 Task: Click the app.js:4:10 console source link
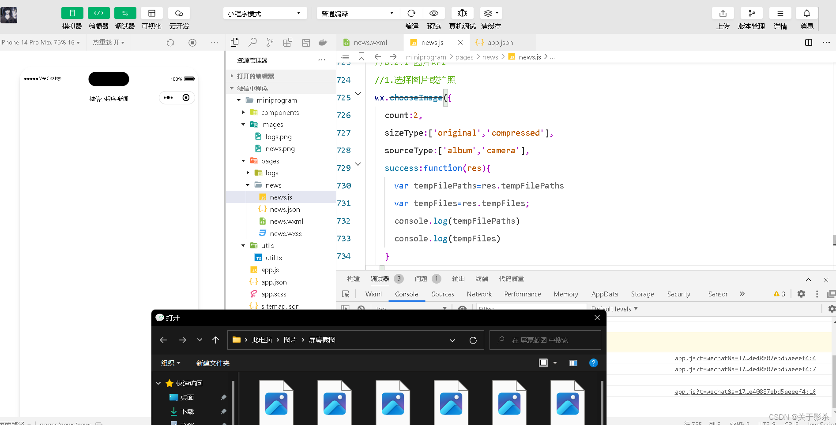pos(745,392)
